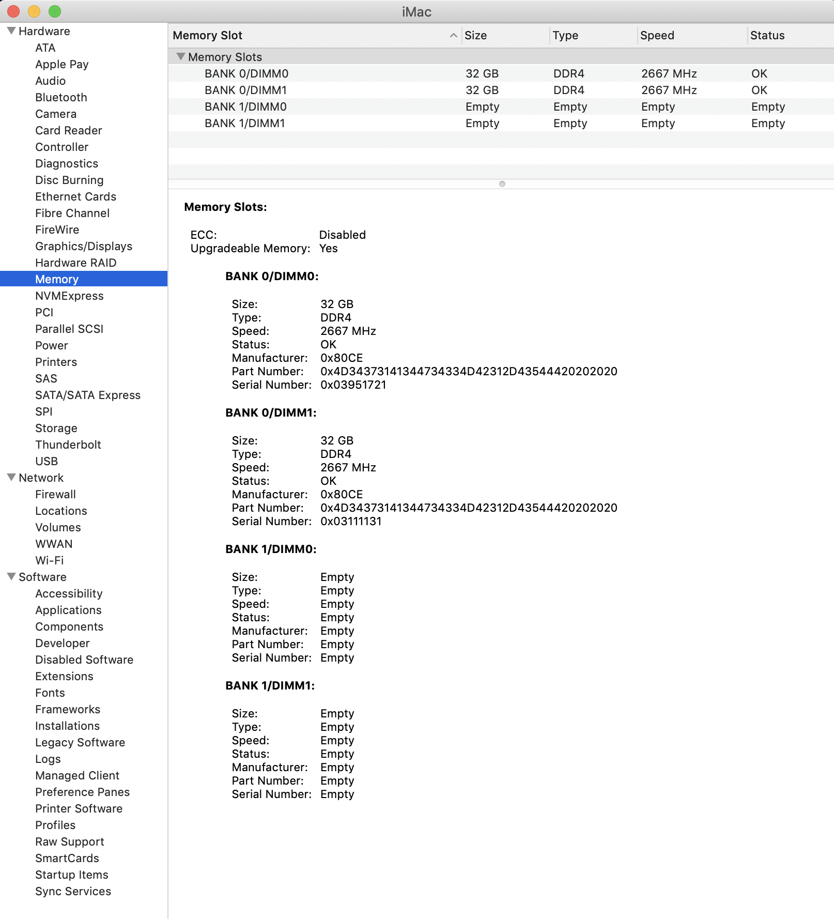Collapse the Network section triangle
Screen dimensions: 834x919
point(11,478)
